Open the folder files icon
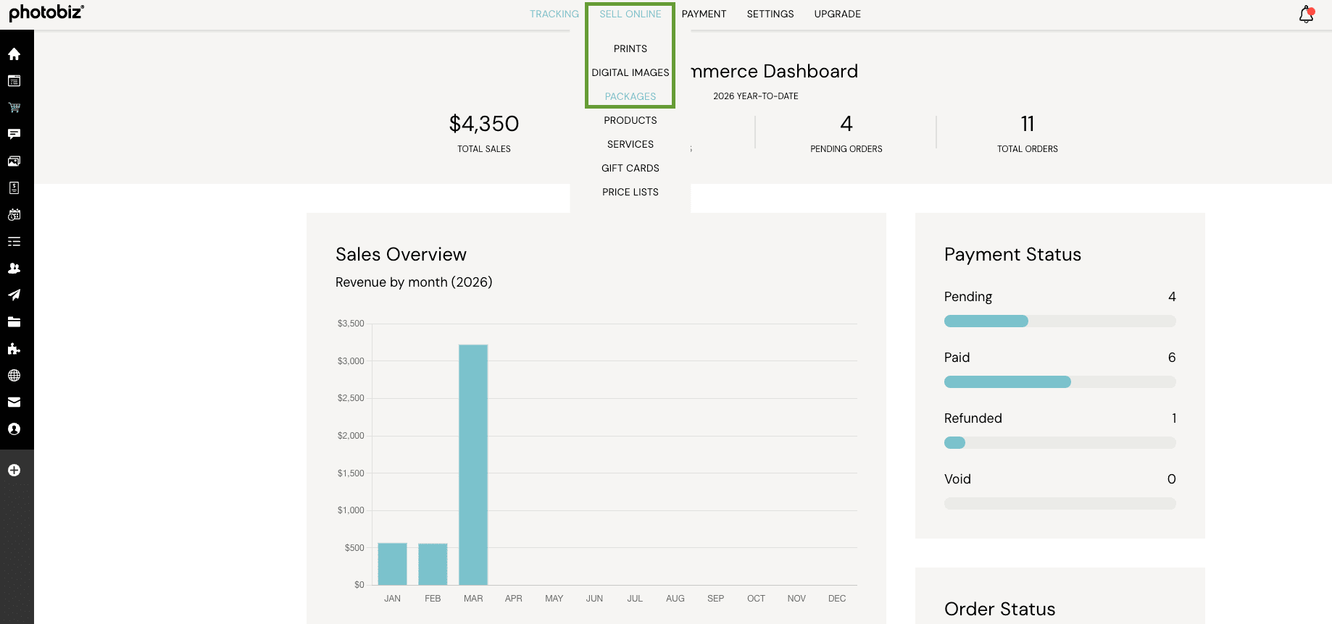 (14, 321)
